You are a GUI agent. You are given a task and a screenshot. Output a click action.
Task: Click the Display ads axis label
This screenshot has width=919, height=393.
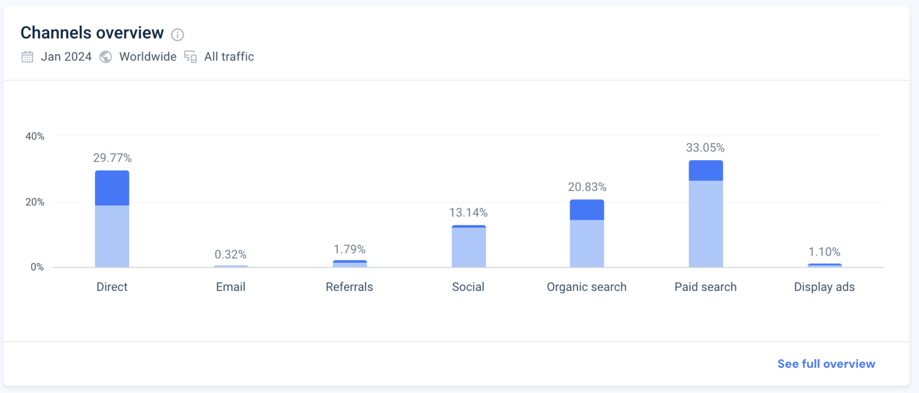(x=824, y=287)
